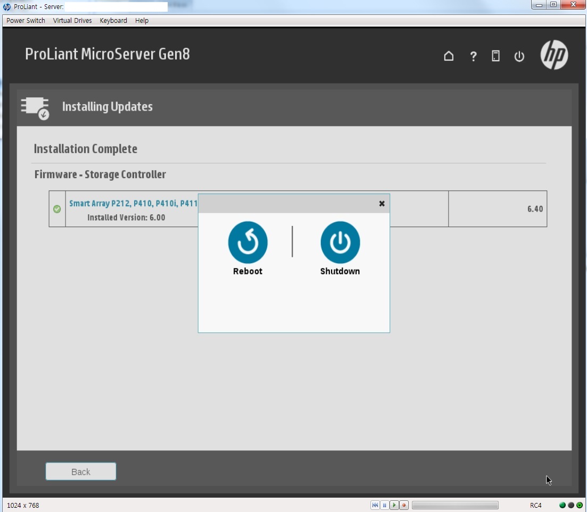Close the Reboot/Shutdown popup dialog
The width and height of the screenshot is (587, 512).
[382, 204]
